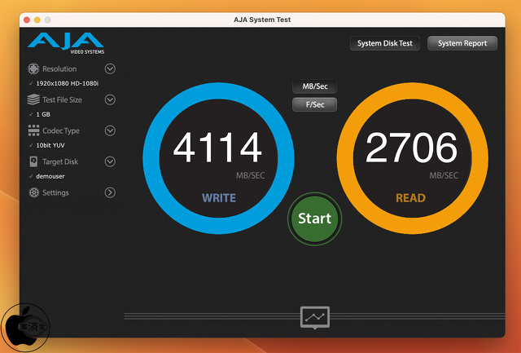This screenshot has height=353, width=521.
Task: Minimize the AJA System Test window
Action: pos(37,20)
